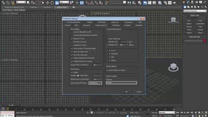
Task: Uncheck Display Obsolete File Message
Action: click(x=72, y=58)
